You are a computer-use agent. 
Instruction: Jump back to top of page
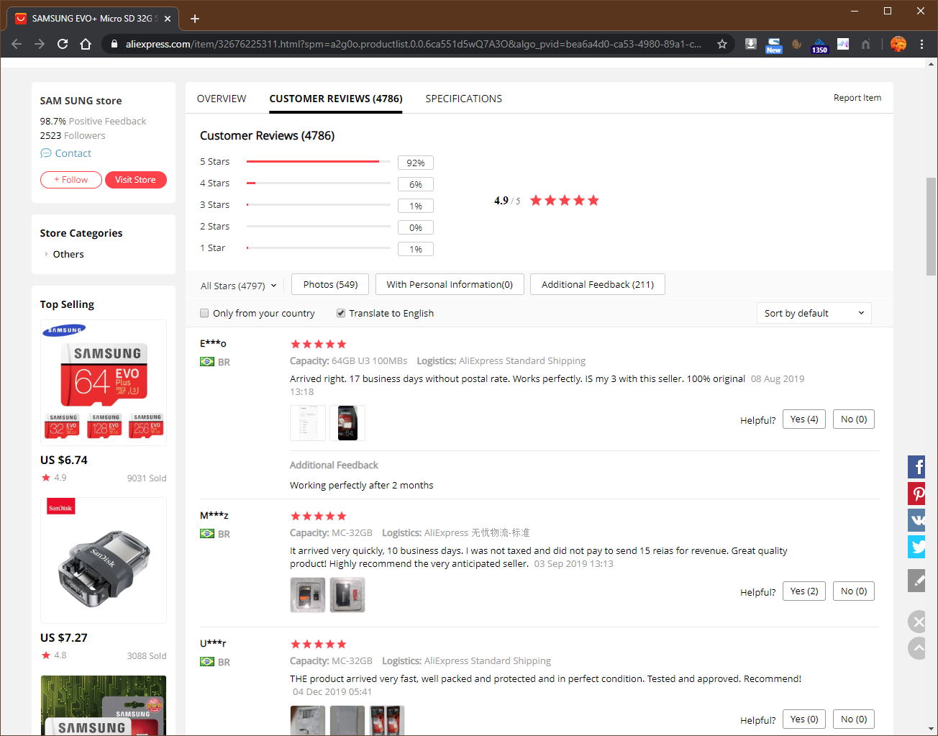click(x=917, y=648)
